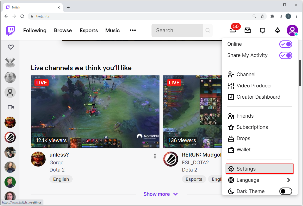Click Gorgc's avatar beside the unless? title
The height and width of the screenshot is (206, 303).
[x=38, y=159]
